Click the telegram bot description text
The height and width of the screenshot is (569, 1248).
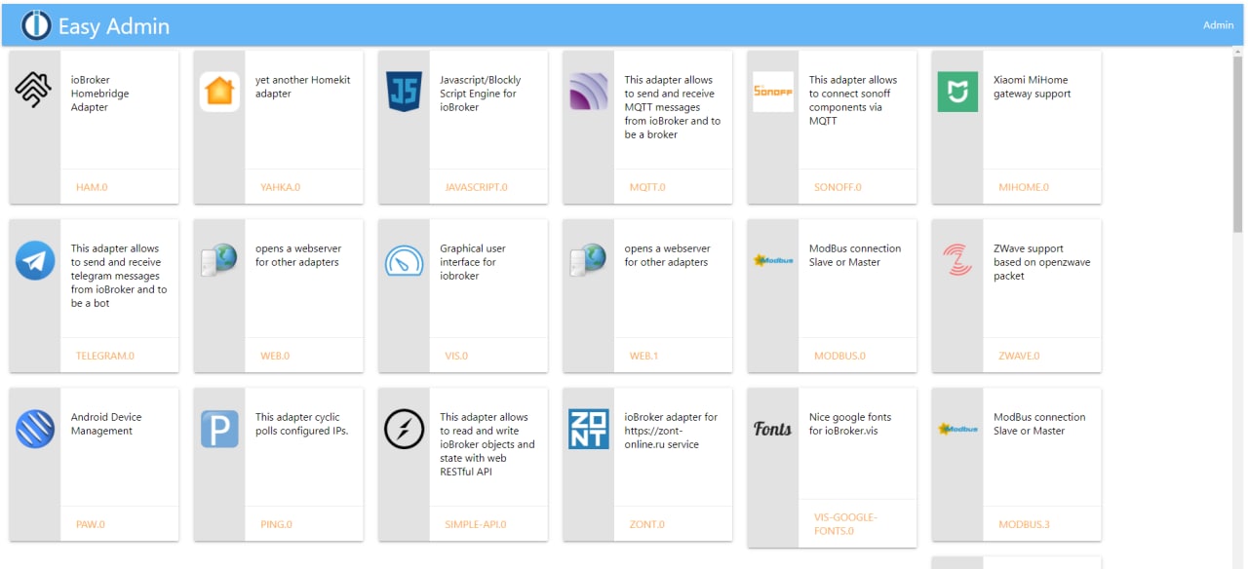tap(118, 276)
